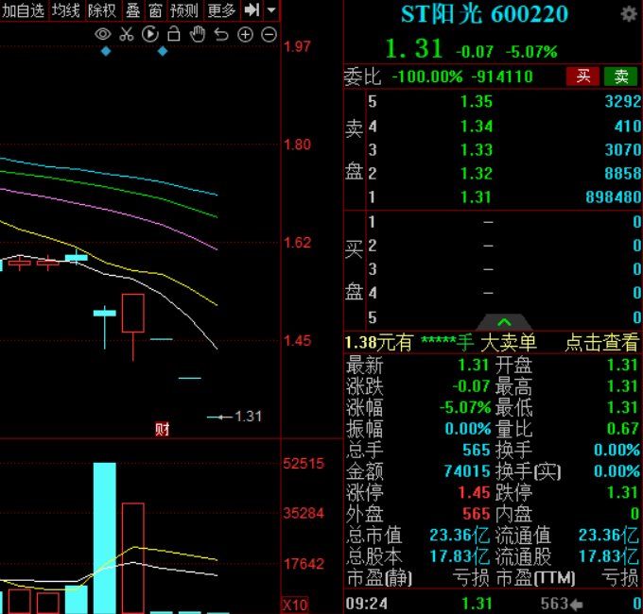Zoom out with the minus circle icon
This screenshot has height=614, width=643.
pos(269,35)
